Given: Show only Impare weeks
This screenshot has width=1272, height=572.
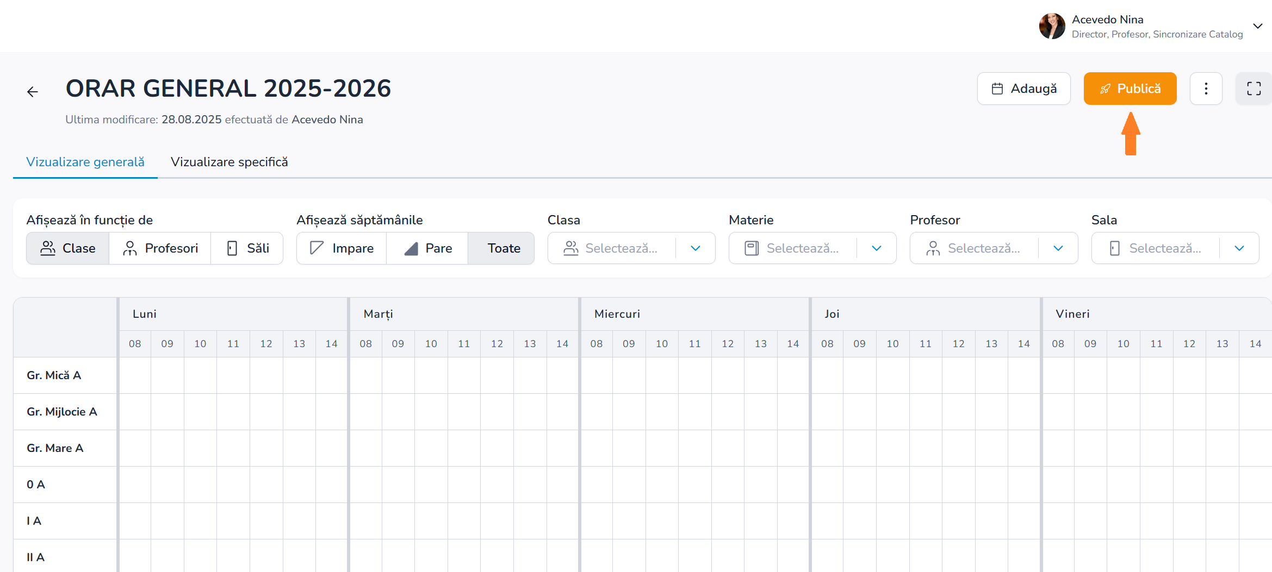Looking at the screenshot, I should (342, 248).
